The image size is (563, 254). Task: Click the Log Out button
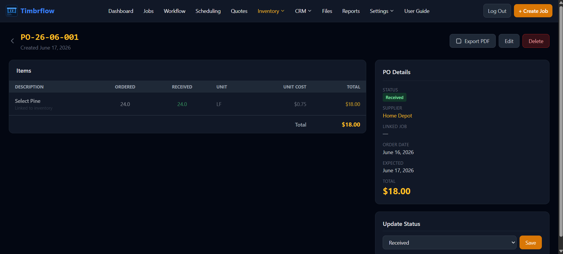(x=497, y=11)
